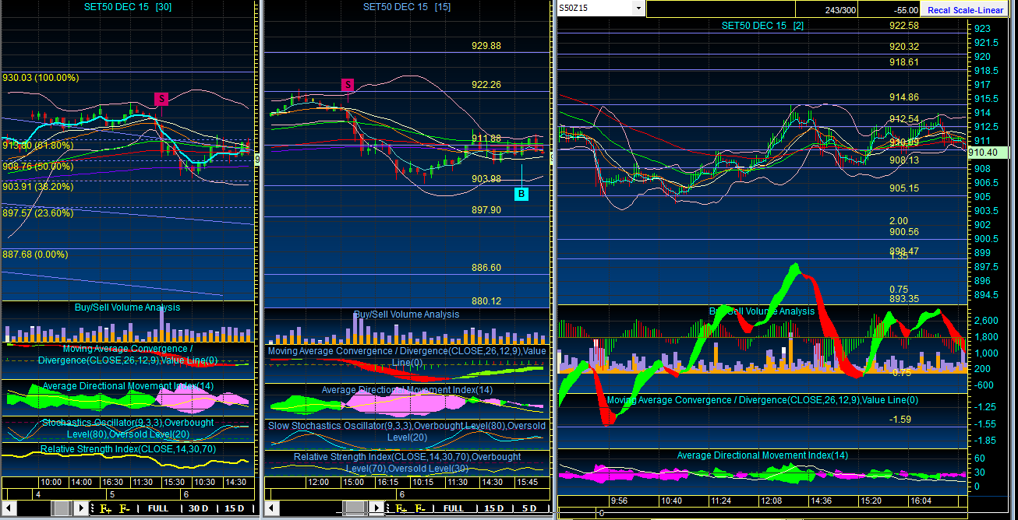Click the SET50 DEC 15 [2] chart title
Screen dimensions: 1018x520
pos(762,26)
